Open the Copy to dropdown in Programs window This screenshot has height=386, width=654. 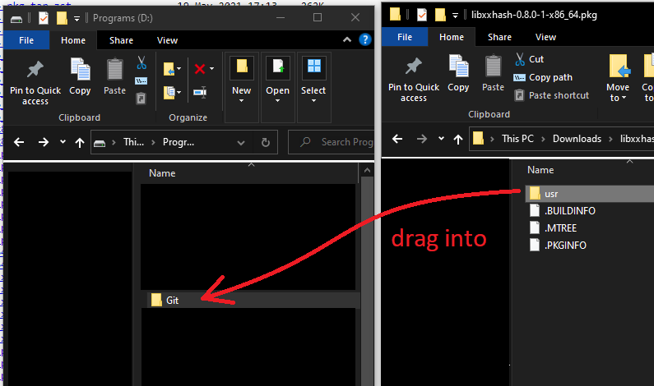[172, 92]
